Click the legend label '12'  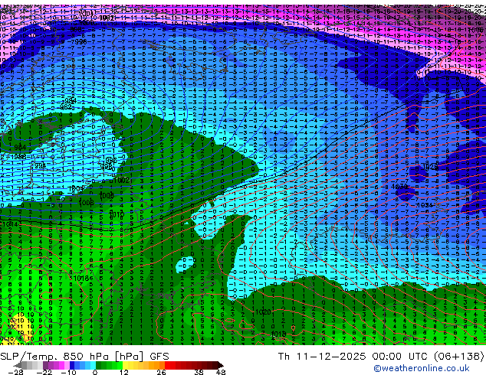click(124, 372)
